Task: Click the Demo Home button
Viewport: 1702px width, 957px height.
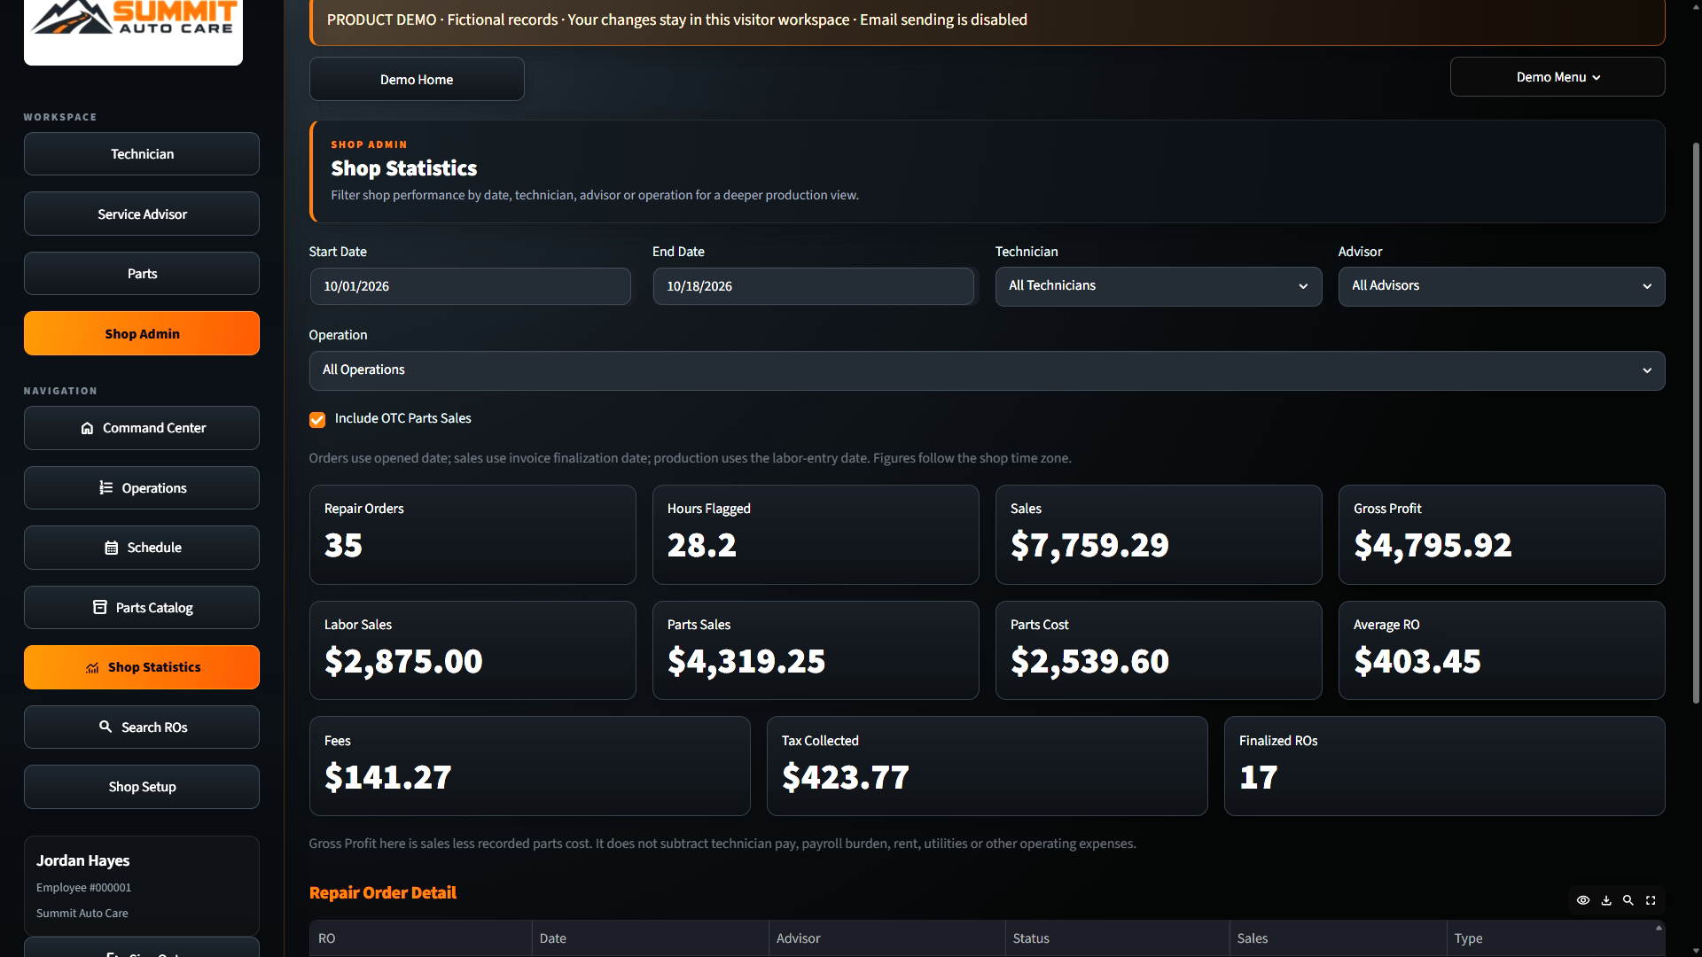Action: click(x=417, y=80)
